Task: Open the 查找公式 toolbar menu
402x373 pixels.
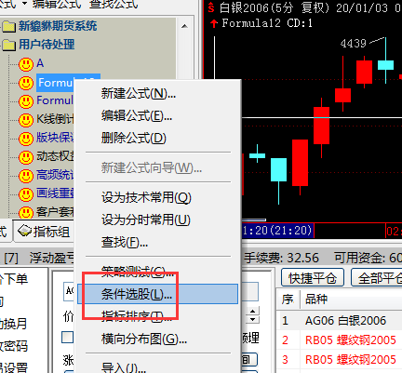Action: click(114, 4)
